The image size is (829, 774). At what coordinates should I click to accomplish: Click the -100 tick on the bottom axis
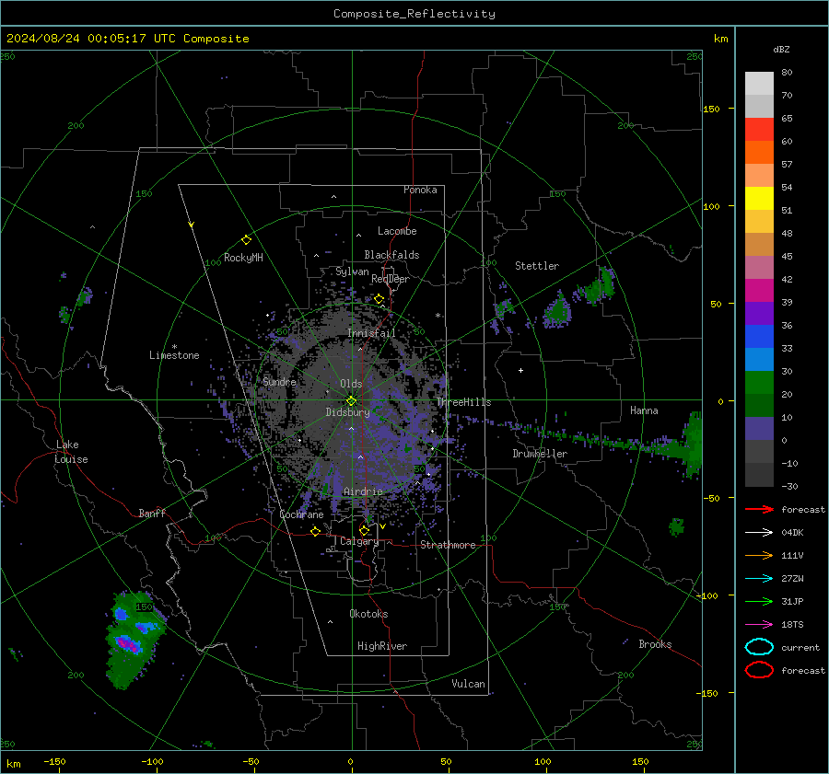click(x=152, y=762)
